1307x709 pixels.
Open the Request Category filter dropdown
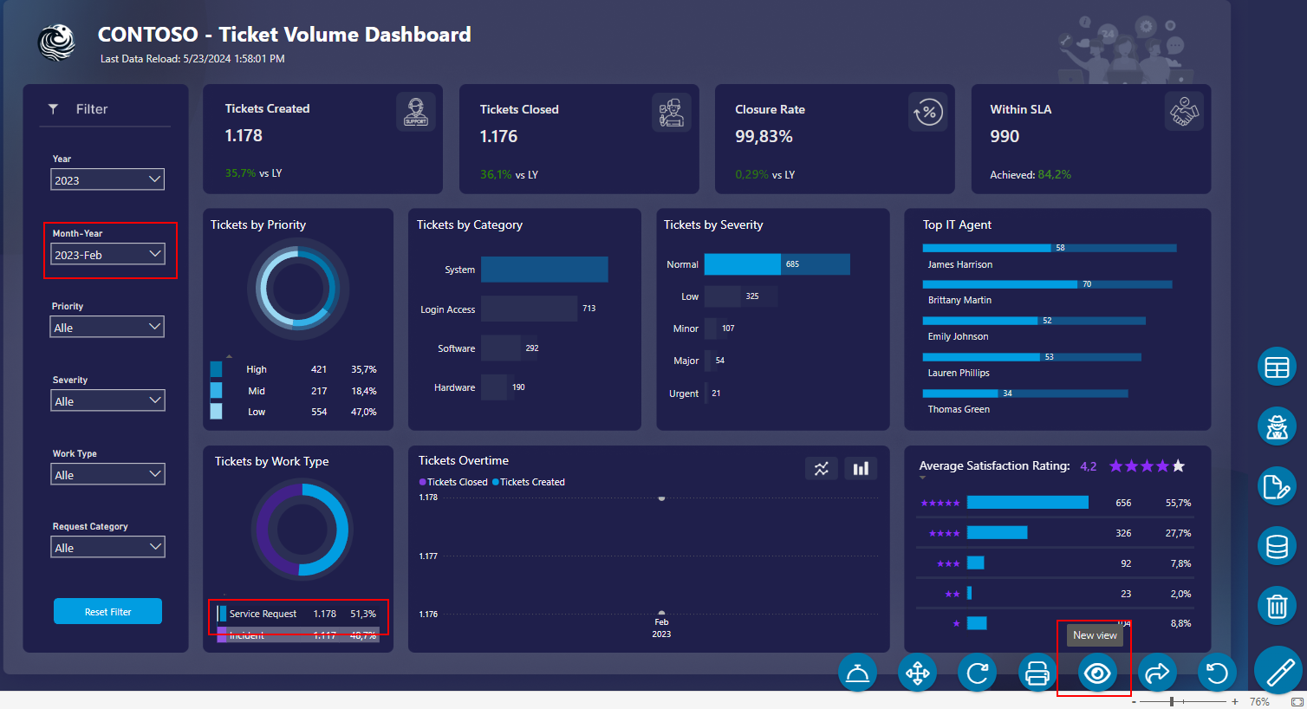coord(107,547)
